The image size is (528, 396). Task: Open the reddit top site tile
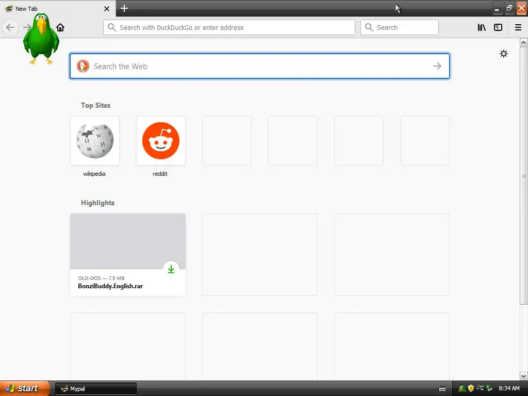click(161, 141)
